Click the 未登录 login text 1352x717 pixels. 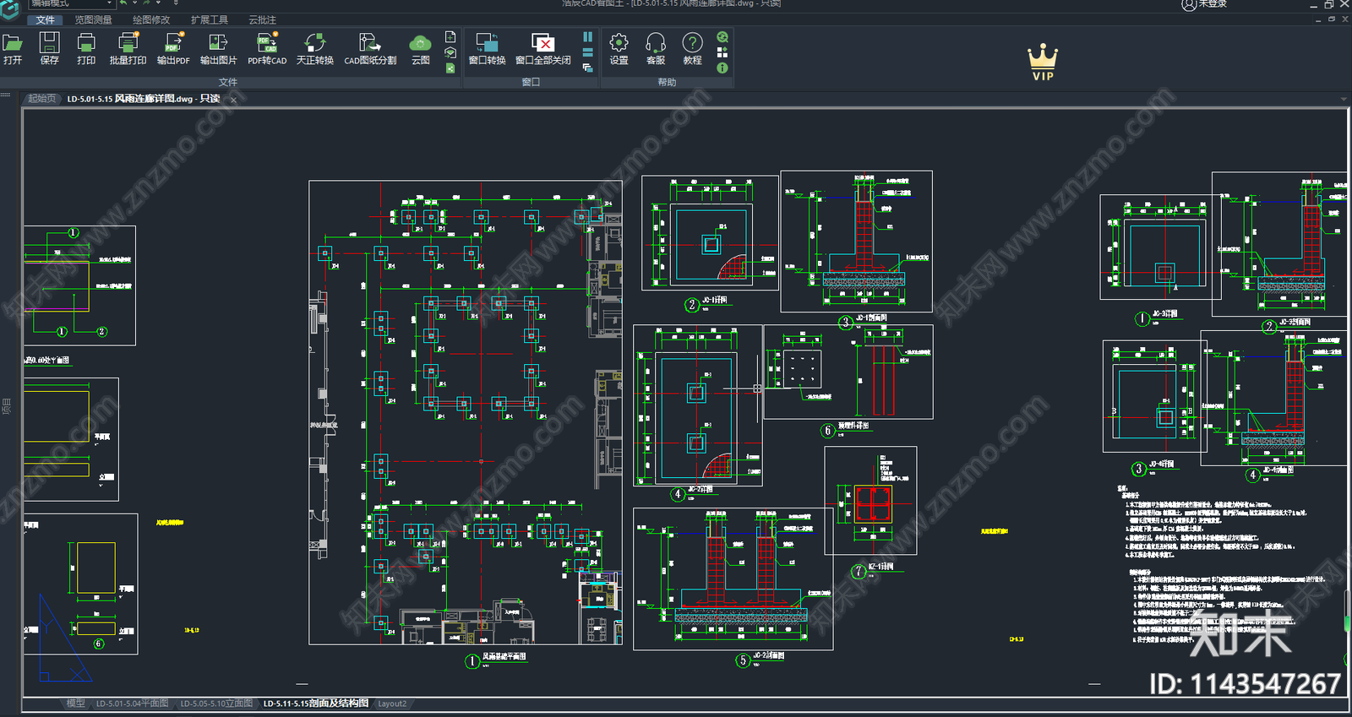(1213, 4)
